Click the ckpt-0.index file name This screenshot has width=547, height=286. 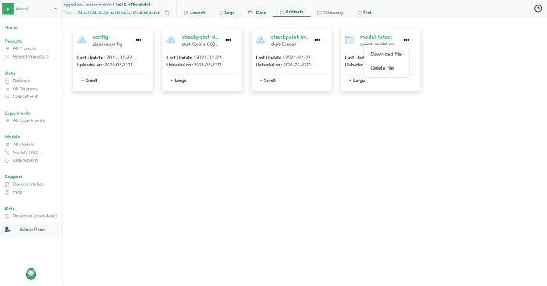284,45
